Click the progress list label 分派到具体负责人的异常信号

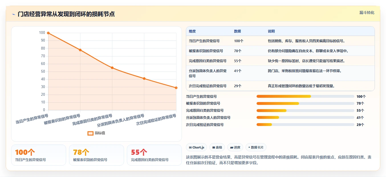[x=208, y=117]
